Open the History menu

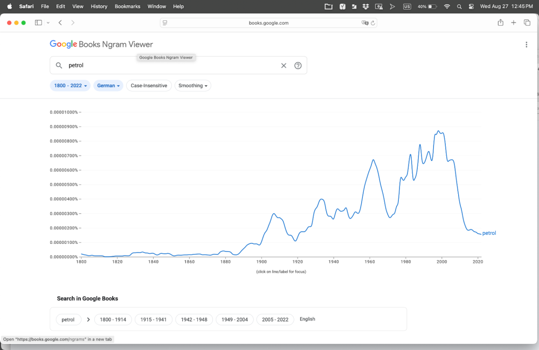(99, 6)
